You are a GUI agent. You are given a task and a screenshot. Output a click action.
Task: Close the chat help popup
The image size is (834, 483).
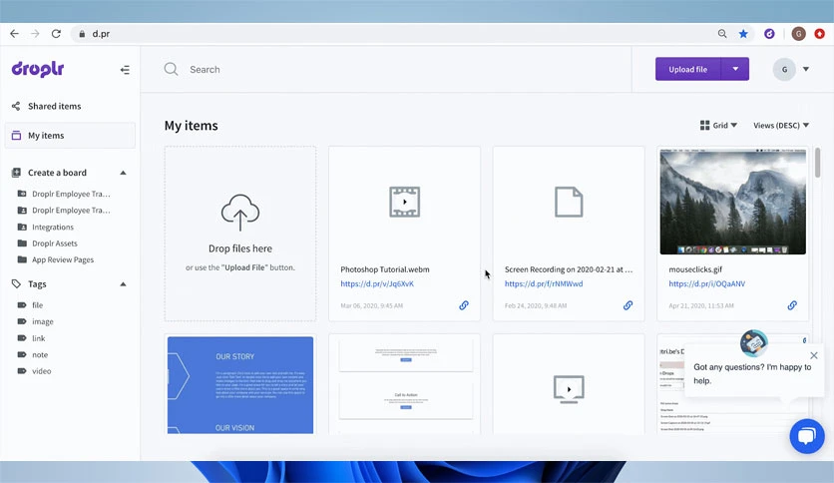pyautogui.click(x=814, y=355)
